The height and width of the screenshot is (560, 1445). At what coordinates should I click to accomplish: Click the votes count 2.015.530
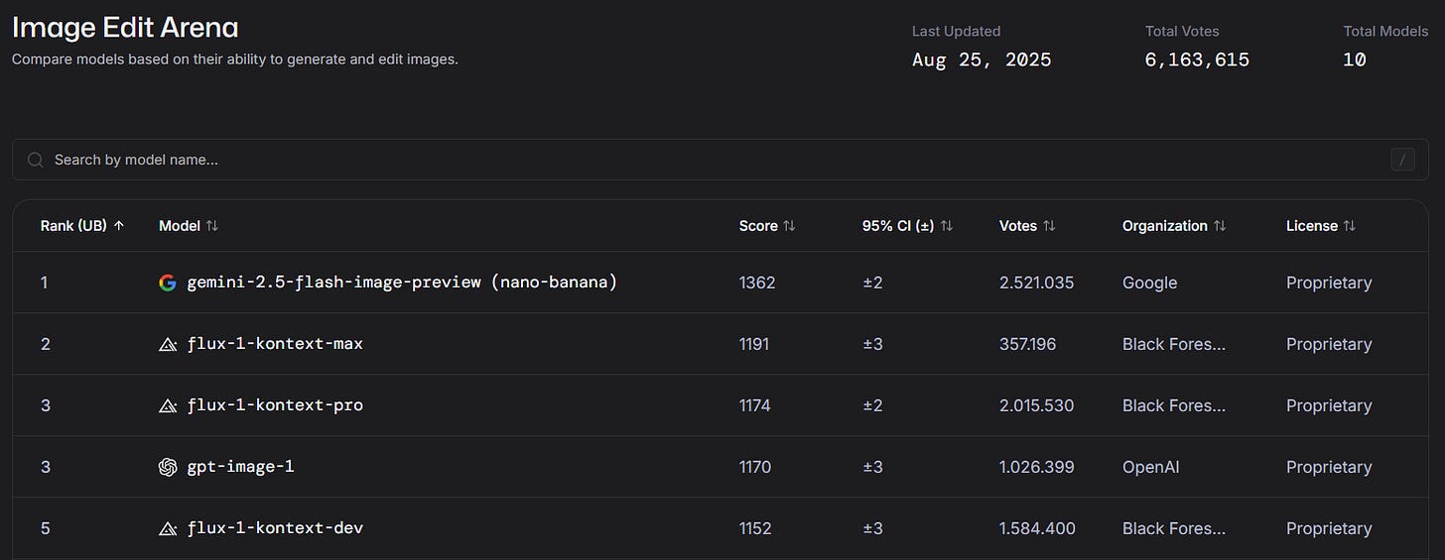1037,405
